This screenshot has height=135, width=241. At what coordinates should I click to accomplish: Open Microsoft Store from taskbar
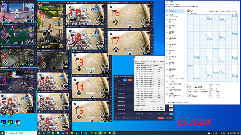click(x=58, y=133)
